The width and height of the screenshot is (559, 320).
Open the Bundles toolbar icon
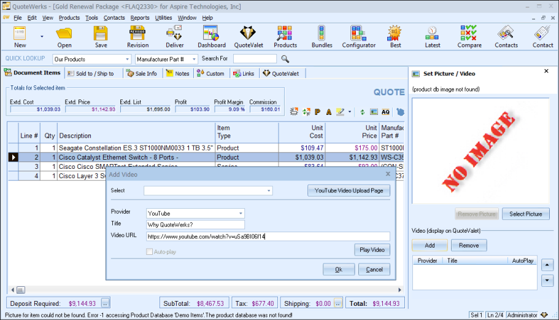[322, 37]
